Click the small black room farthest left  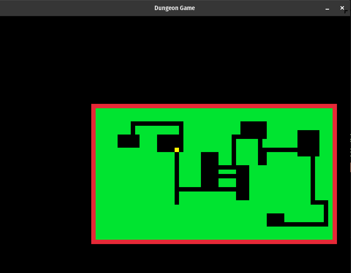point(128,141)
